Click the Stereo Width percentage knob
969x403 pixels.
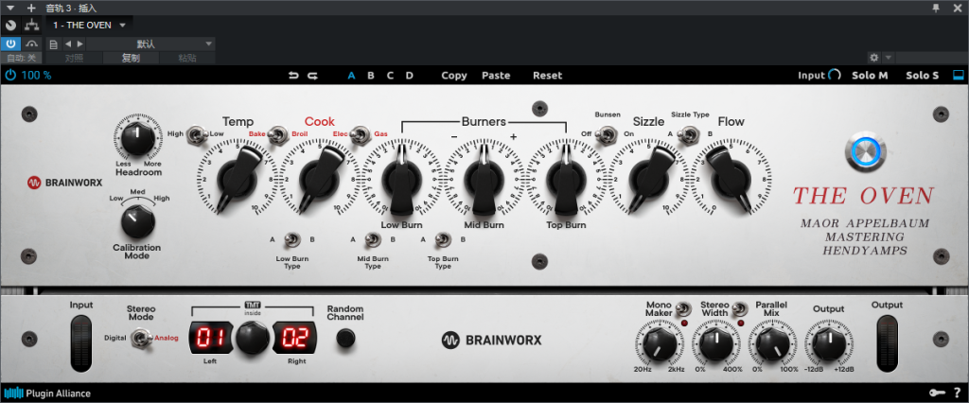(x=716, y=344)
